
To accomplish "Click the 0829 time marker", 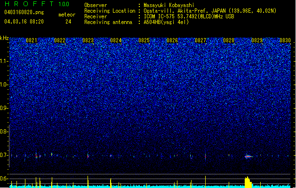I will [x=257, y=40].
